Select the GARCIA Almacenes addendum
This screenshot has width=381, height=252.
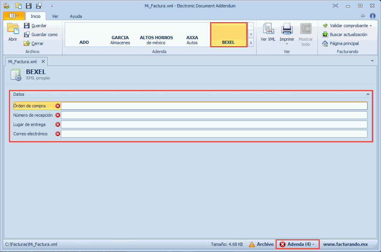click(x=120, y=40)
